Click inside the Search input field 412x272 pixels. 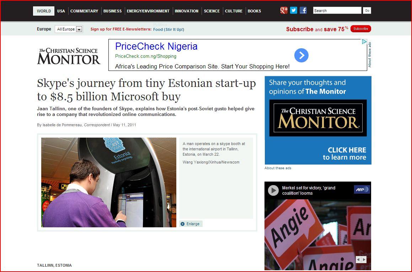point(337,11)
